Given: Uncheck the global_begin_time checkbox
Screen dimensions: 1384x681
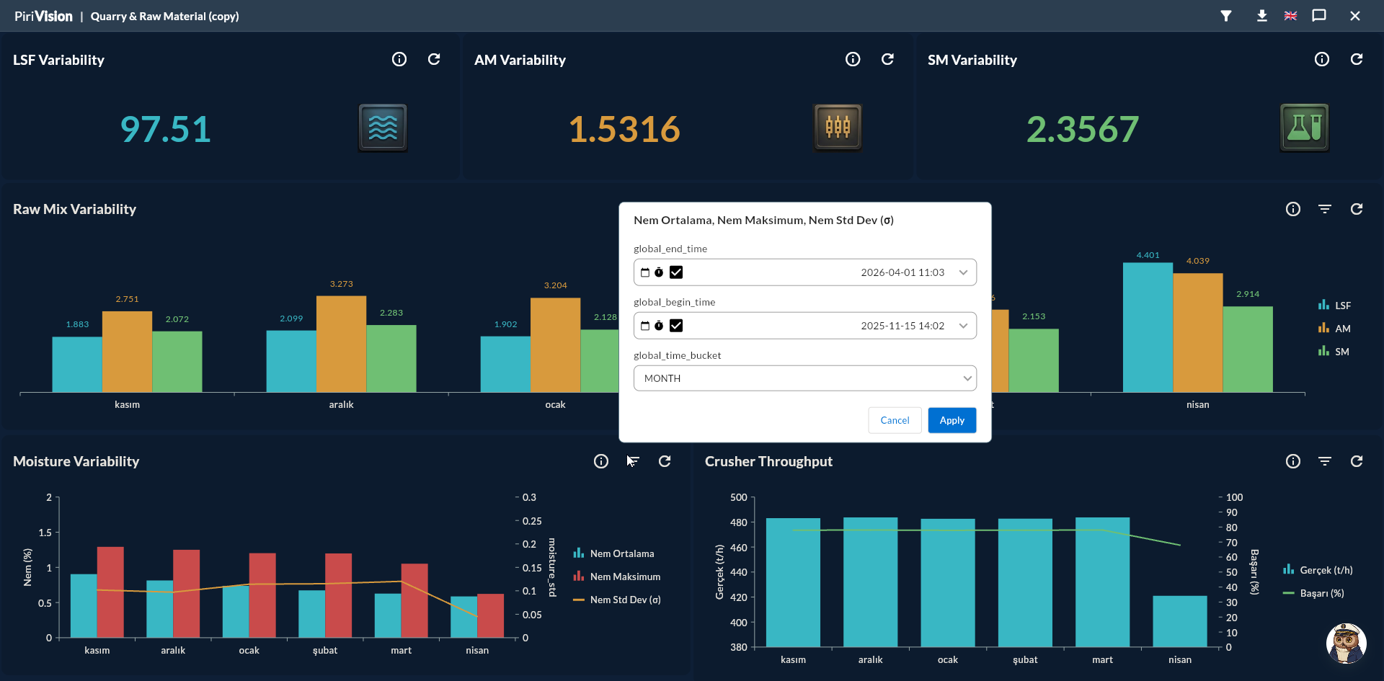Looking at the screenshot, I should click(676, 326).
